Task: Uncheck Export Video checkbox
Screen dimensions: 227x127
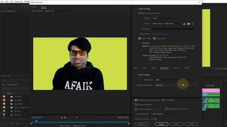Action: pos(139,38)
